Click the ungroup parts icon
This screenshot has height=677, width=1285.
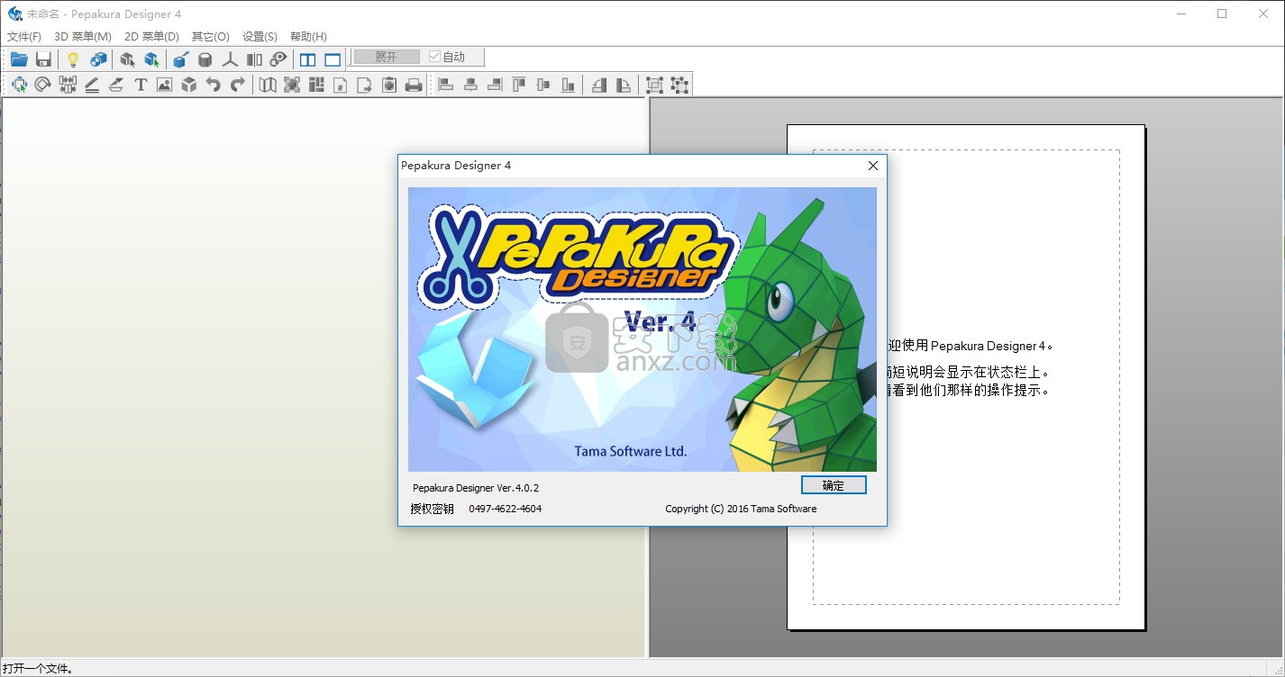(x=679, y=85)
